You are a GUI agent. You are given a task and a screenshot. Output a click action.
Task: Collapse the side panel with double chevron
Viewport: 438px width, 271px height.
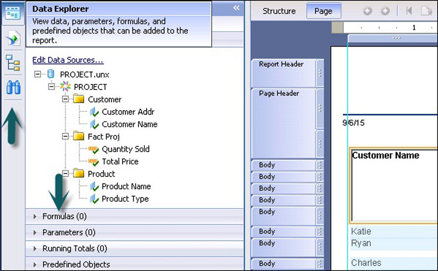click(236, 8)
